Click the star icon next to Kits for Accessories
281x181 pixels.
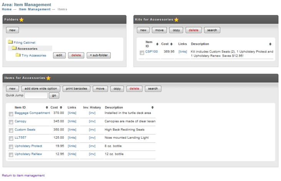click(176, 20)
